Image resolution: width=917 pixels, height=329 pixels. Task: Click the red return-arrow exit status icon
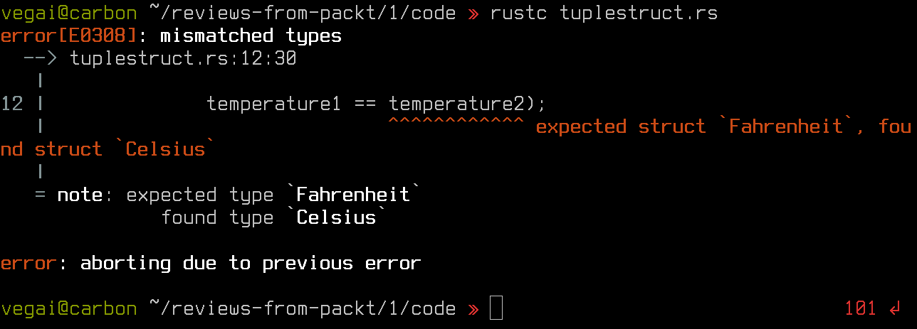point(894,308)
